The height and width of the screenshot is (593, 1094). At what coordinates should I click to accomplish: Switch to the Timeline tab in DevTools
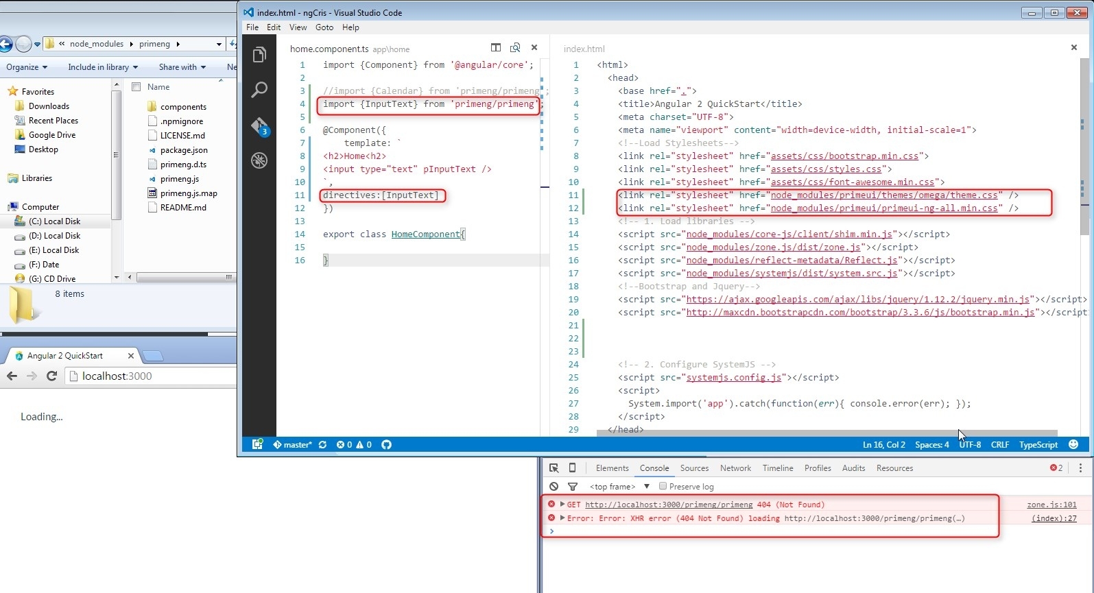pos(778,468)
